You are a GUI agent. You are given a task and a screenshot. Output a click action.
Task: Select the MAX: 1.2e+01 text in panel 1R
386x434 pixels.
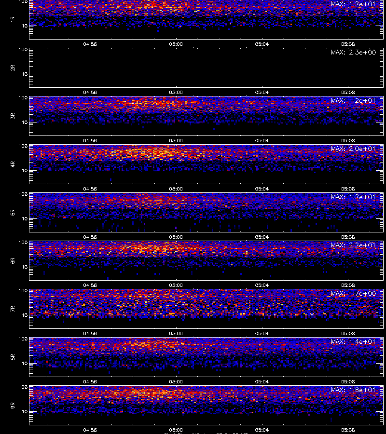[x=353, y=4]
